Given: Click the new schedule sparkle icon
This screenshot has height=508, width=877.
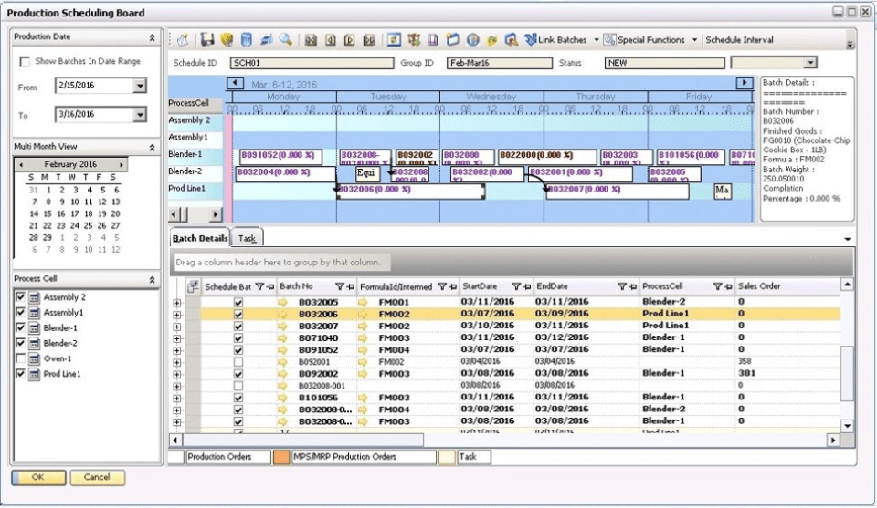Looking at the screenshot, I should pos(183,39).
